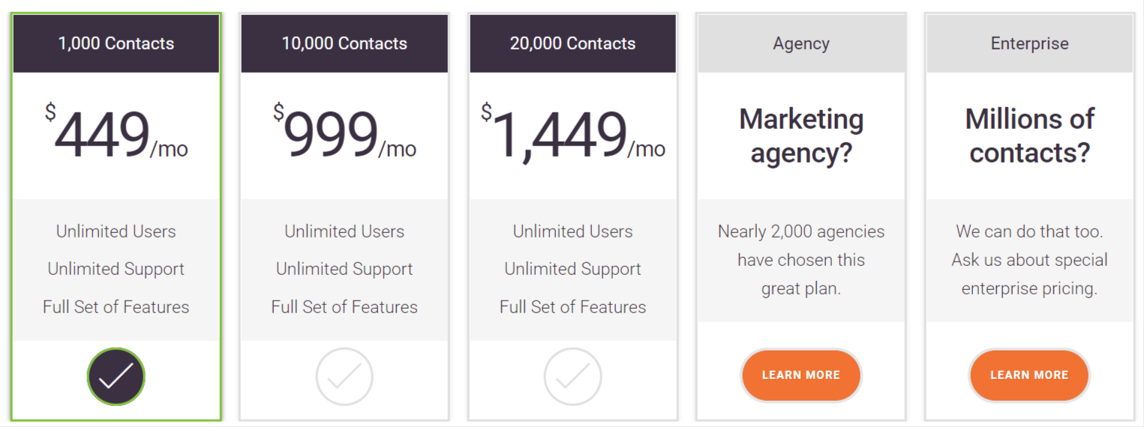Click the $999/mo price

coord(344,133)
